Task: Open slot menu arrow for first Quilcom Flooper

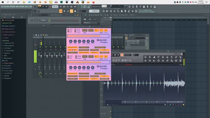Action: [126, 41]
